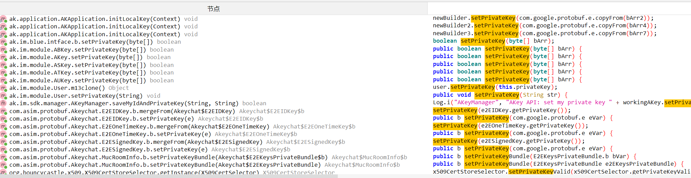
Task: Click method icon for ABKey.setPrivateKey row
Action: click(x=3, y=50)
